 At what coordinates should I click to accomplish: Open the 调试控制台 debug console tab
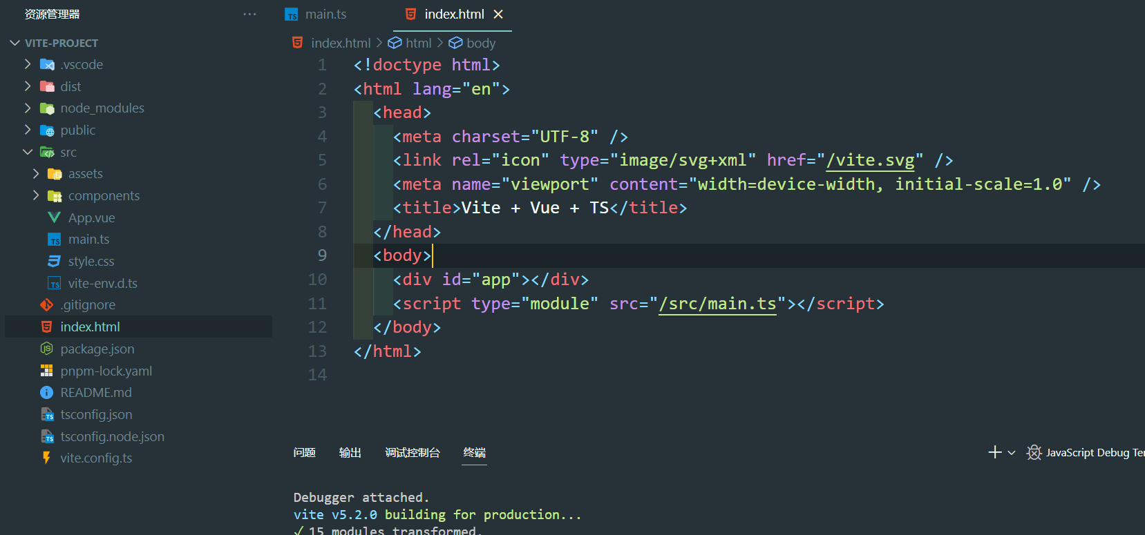click(x=413, y=453)
